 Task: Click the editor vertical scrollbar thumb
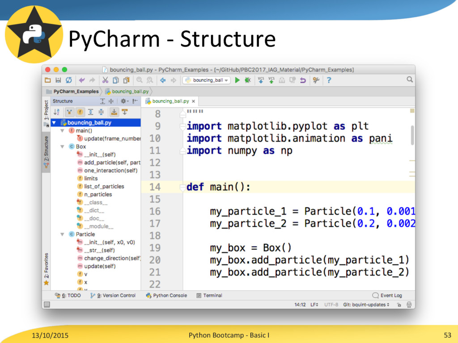pos(412,135)
